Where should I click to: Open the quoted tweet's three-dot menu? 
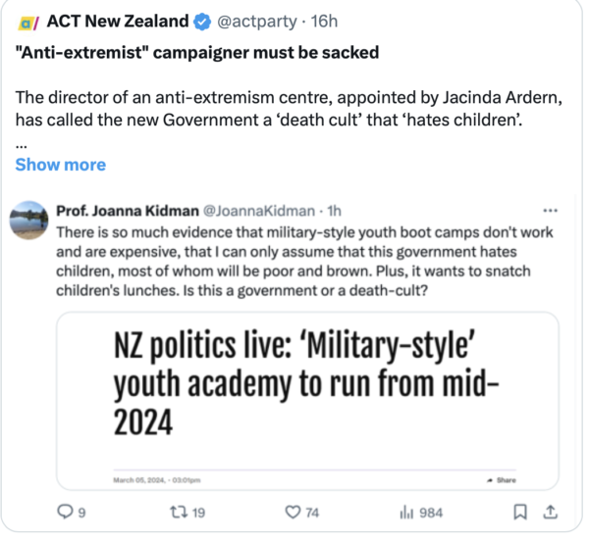tap(550, 211)
